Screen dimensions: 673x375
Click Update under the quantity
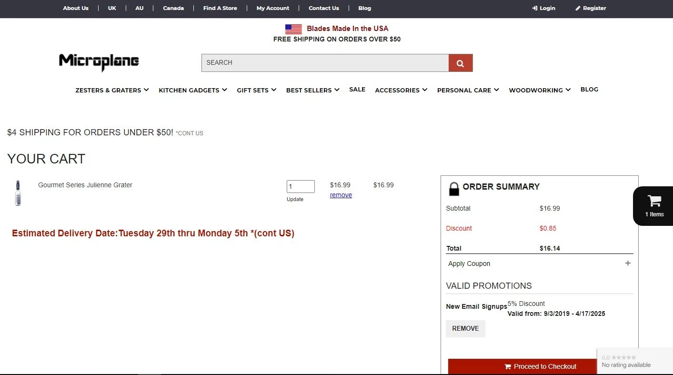click(x=295, y=199)
